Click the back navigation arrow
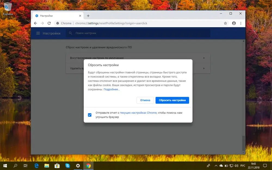Image resolution: width=272 pixels, height=170 pixels. [x=35, y=23]
